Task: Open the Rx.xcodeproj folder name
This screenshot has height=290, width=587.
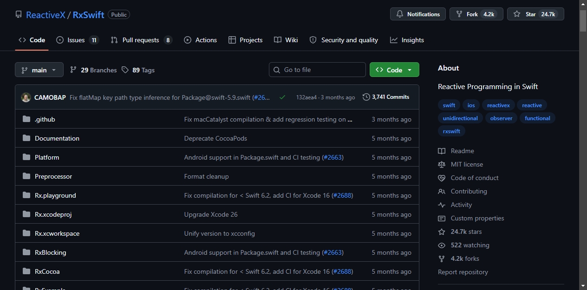Action: [53, 214]
